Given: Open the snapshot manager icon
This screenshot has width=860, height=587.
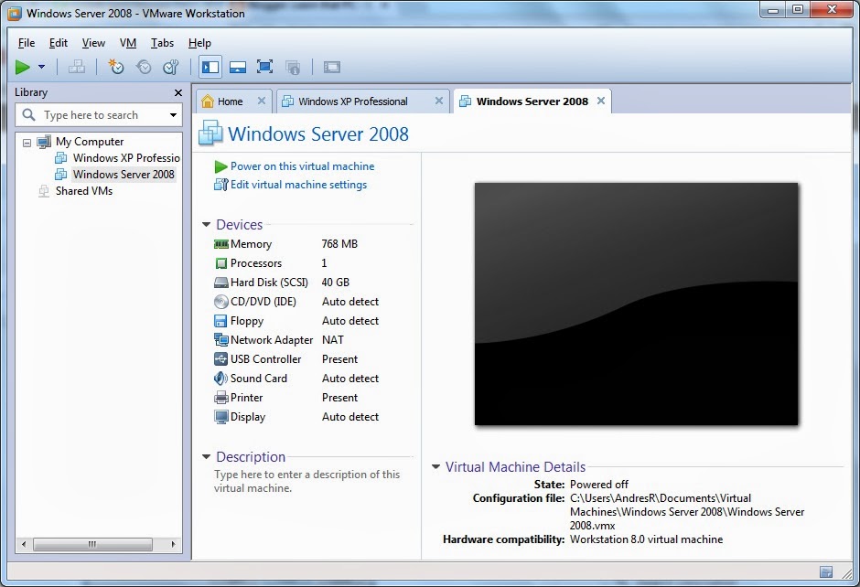Looking at the screenshot, I should [171, 68].
